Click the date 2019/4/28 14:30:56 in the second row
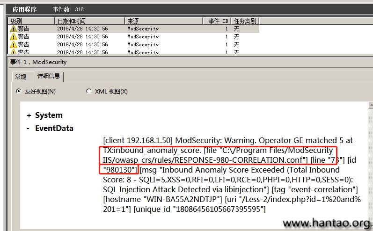Image resolution: width=373 pixels, height=231 pixels. (x=82, y=36)
